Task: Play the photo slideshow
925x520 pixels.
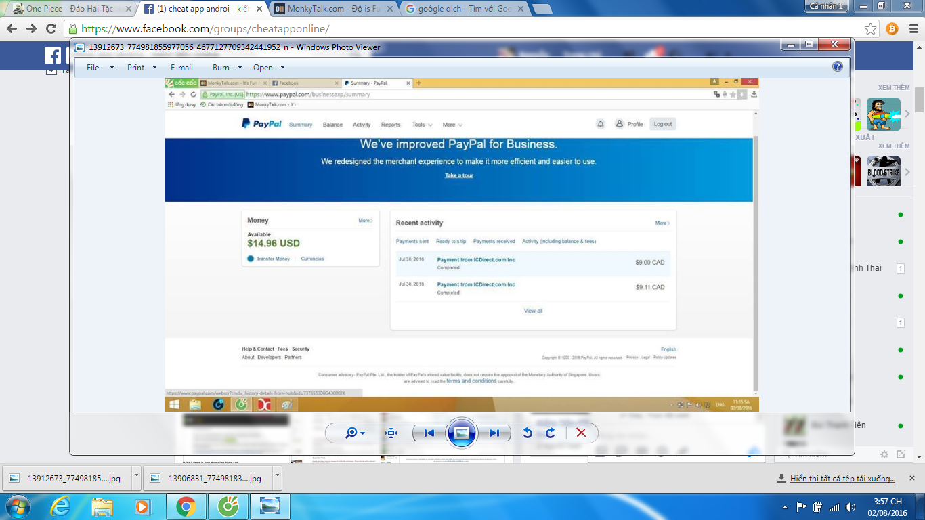Action: pos(462,433)
